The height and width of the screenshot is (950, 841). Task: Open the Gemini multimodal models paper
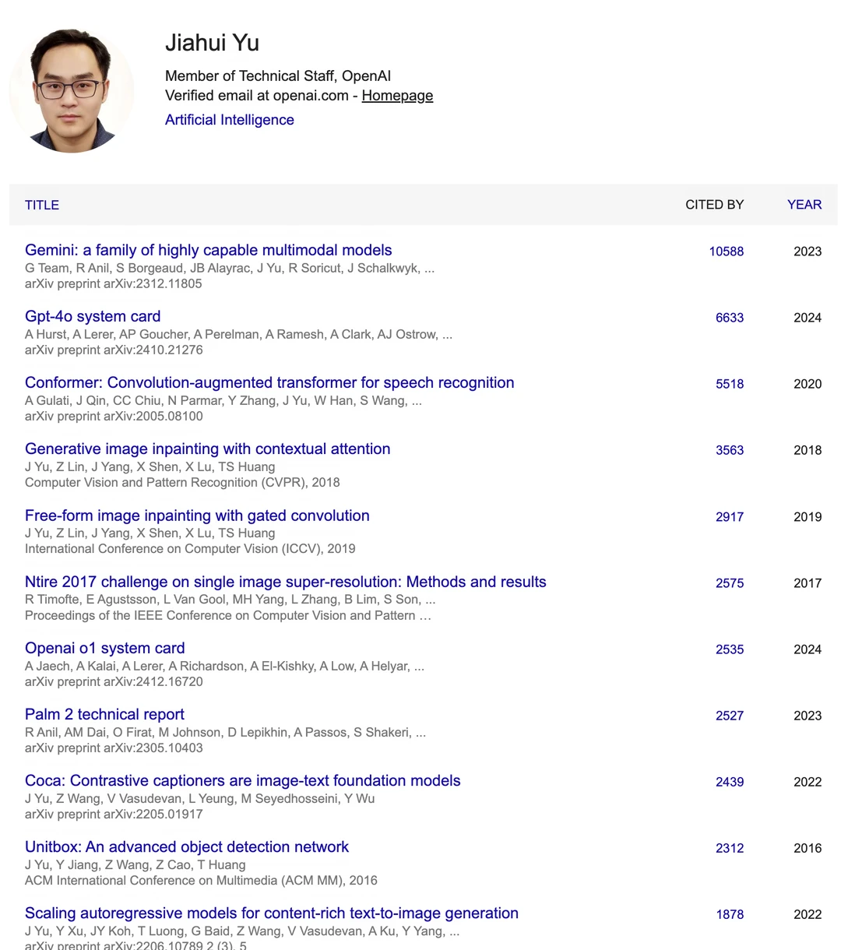tap(208, 250)
